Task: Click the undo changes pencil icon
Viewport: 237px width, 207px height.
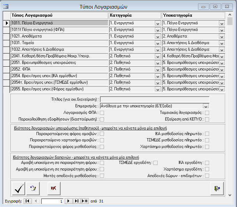Action: [x=33, y=188]
